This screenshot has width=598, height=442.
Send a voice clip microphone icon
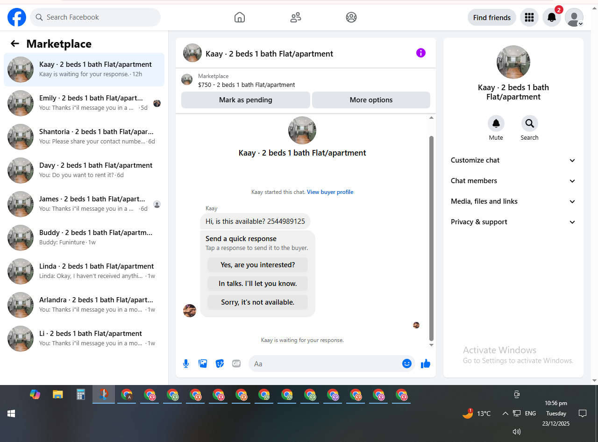point(186,364)
